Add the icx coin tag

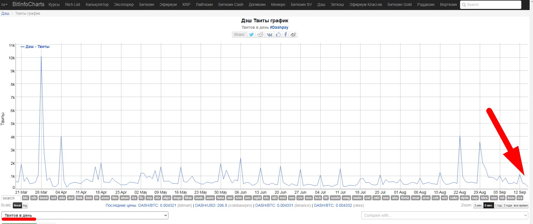pos(520,198)
